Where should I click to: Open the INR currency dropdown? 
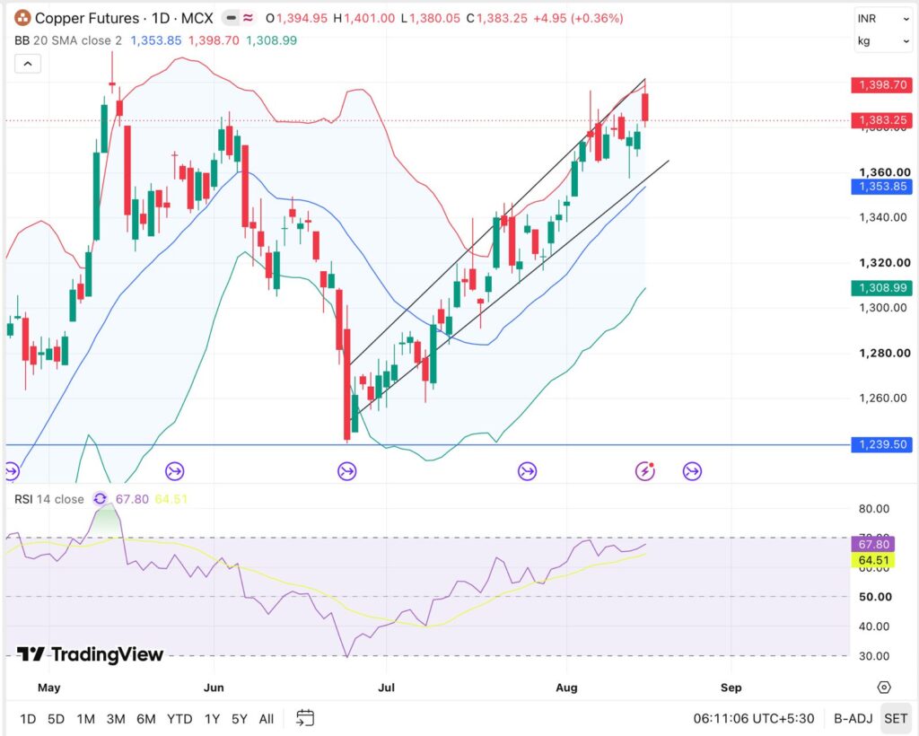pyautogui.click(x=883, y=18)
